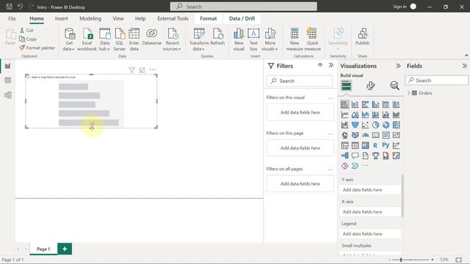Select the Scatter chart visual
This screenshot has height=264, width=470.
(x=365, y=125)
